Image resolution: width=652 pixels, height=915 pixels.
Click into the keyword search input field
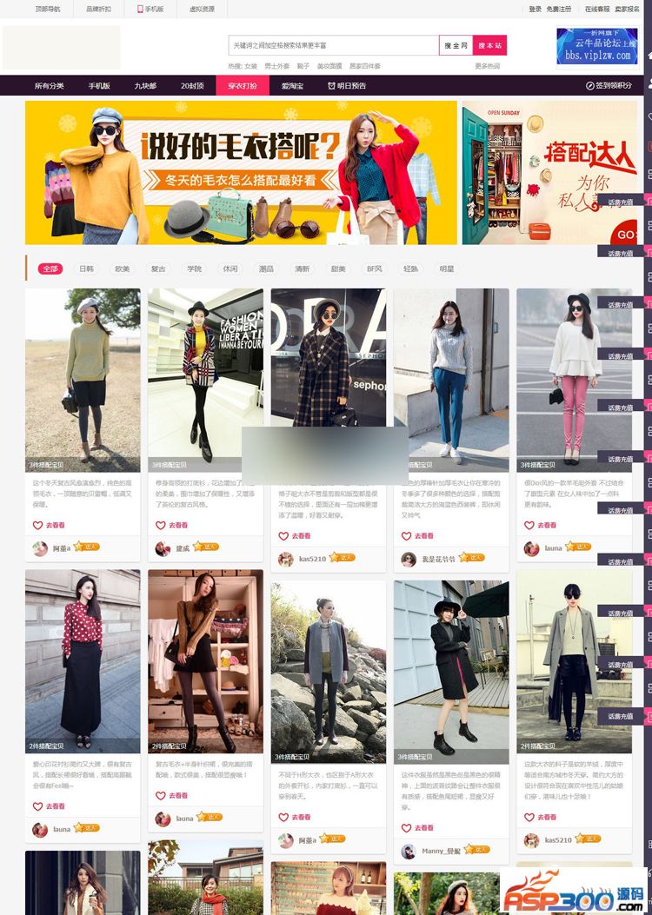pyautogui.click(x=333, y=45)
